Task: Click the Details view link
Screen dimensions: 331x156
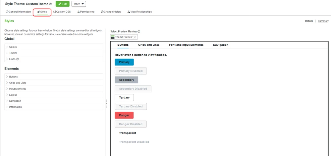Action: (x=309, y=21)
